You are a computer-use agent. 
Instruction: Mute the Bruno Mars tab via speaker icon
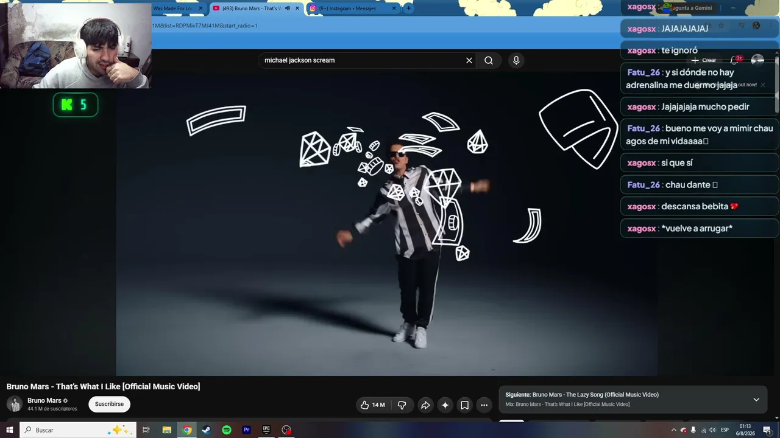[288, 9]
